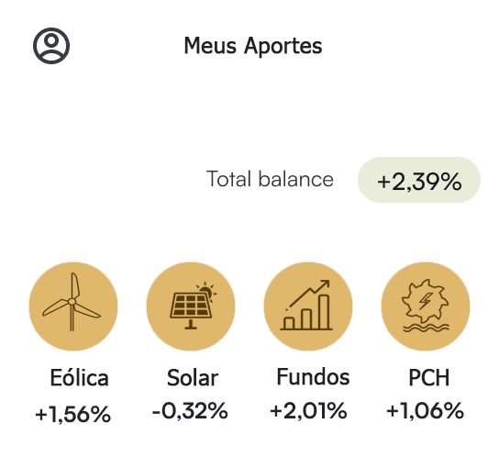This screenshot has height=468, width=499.
Task: Click the Eólica category label
Action: click(x=79, y=377)
